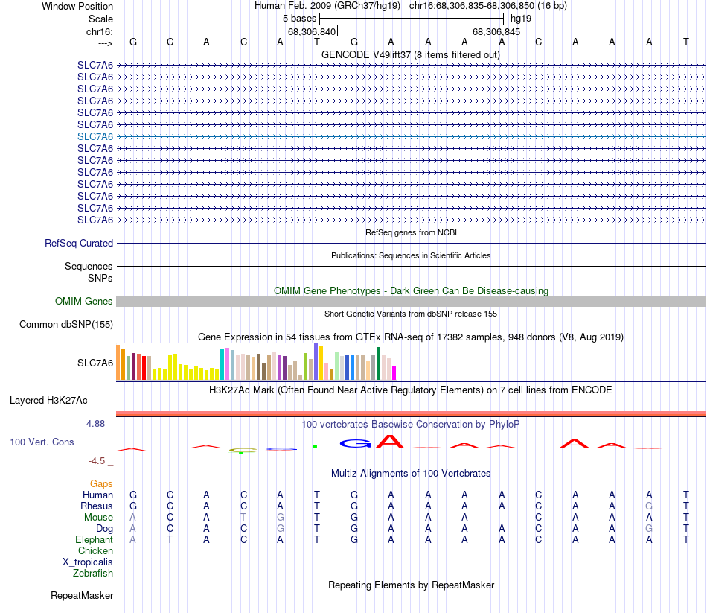Click the Human Feb. 2009 (GRCh37/hg19) text
This screenshot has height=613, width=707.
coord(327,6)
